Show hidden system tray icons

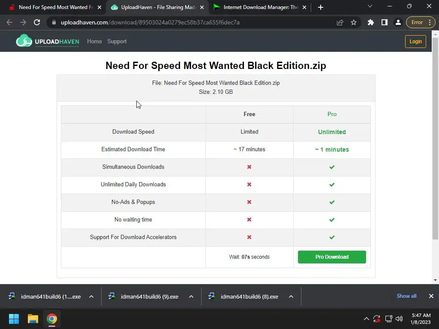pos(366,319)
